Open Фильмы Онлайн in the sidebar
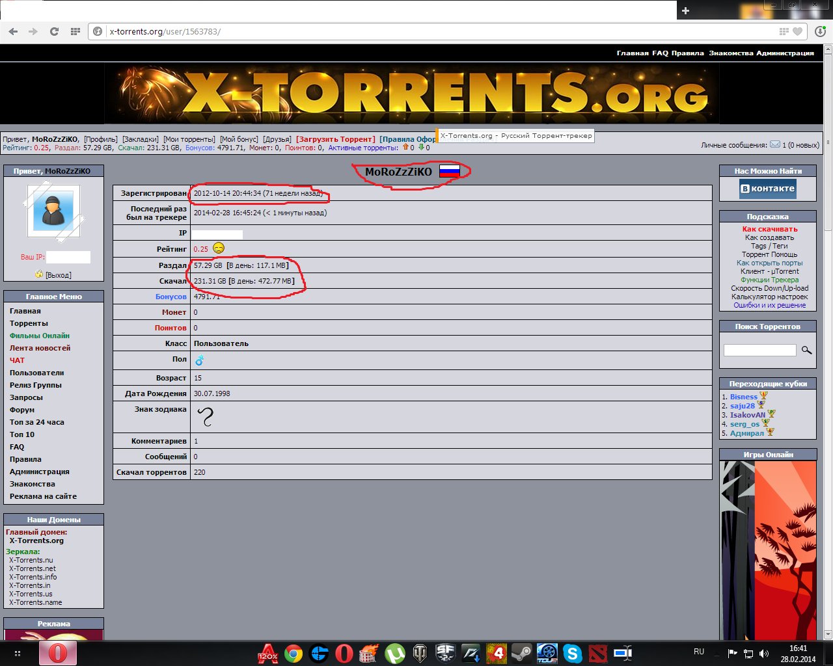The width and height of the screenshot is (833, 666). click(x=39, y=336)
